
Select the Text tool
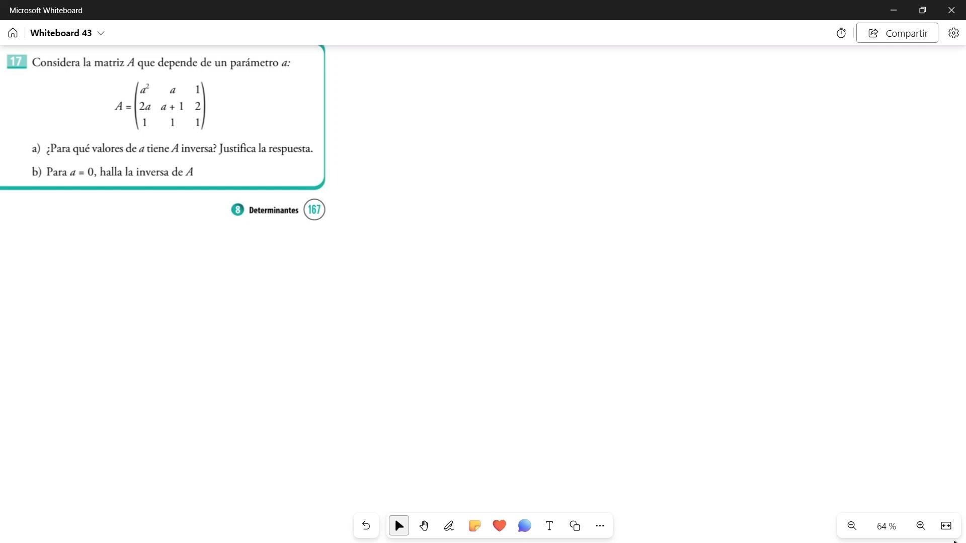549,526
